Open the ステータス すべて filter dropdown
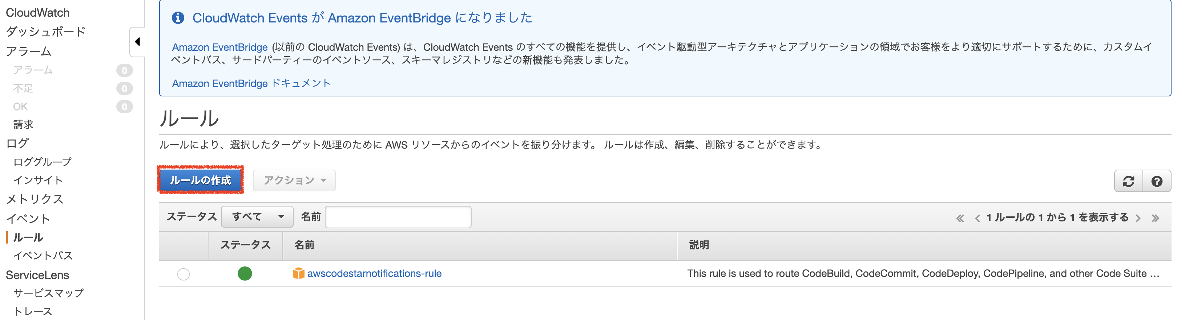 (257, 216)
